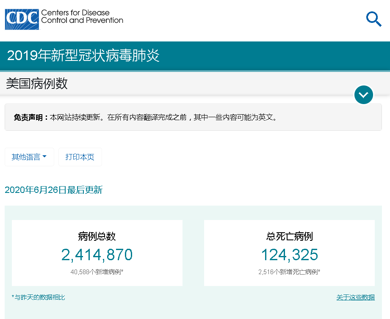Open the 关于这些数据 link
Screen dimensions: 390x319
[x=355, y=297]
